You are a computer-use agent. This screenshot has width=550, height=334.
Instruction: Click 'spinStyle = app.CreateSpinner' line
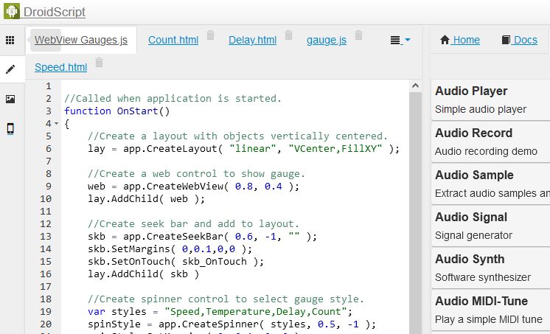(232, 324)
